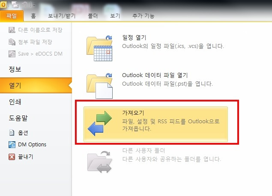272x196 pixels.
Task: Click the red 끝내기 exit icon
Action: (x=12, y=157)
